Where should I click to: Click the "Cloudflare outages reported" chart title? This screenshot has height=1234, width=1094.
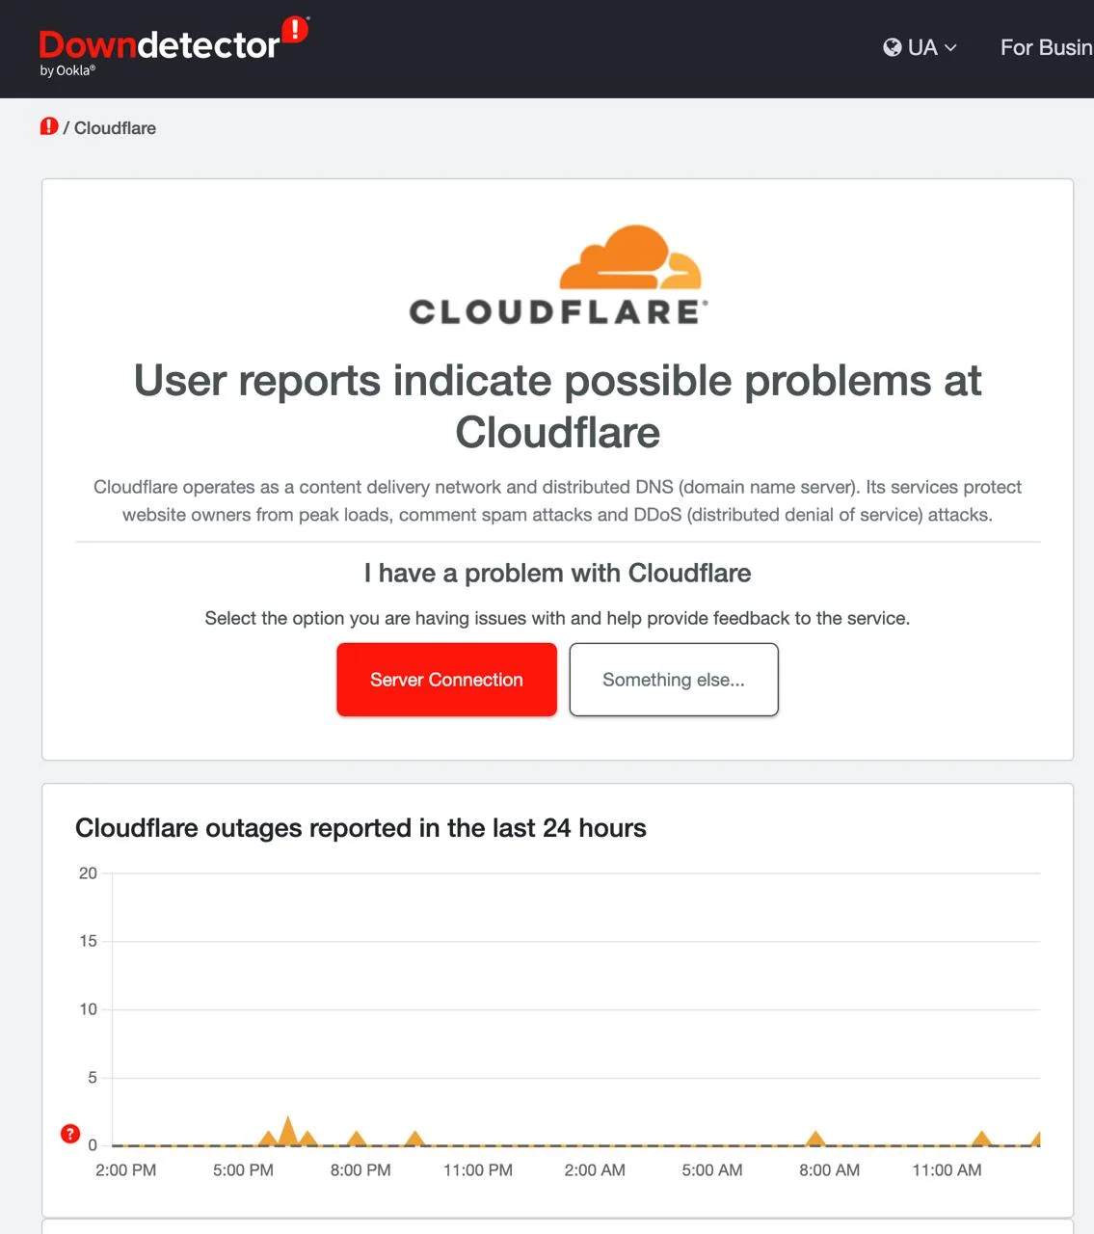360,828
